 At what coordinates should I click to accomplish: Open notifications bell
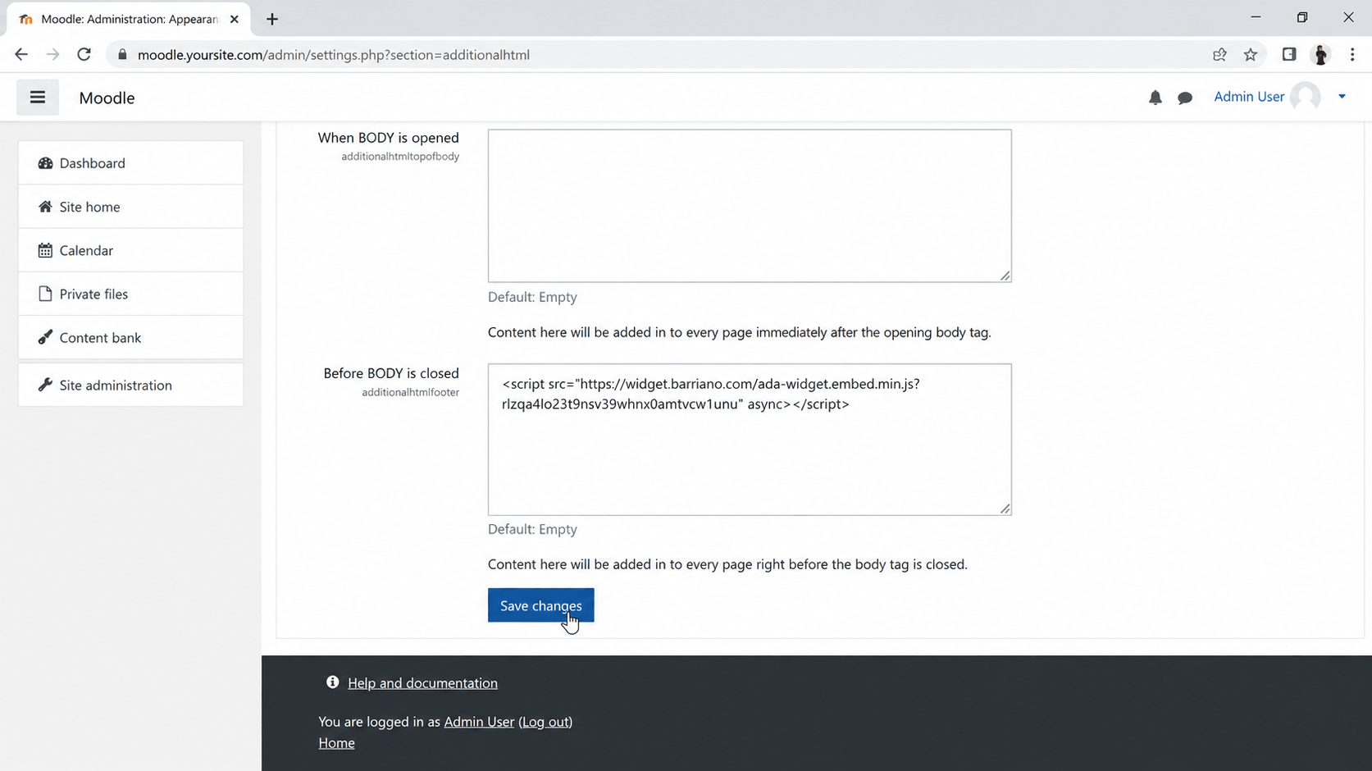tap(1155, 98)
